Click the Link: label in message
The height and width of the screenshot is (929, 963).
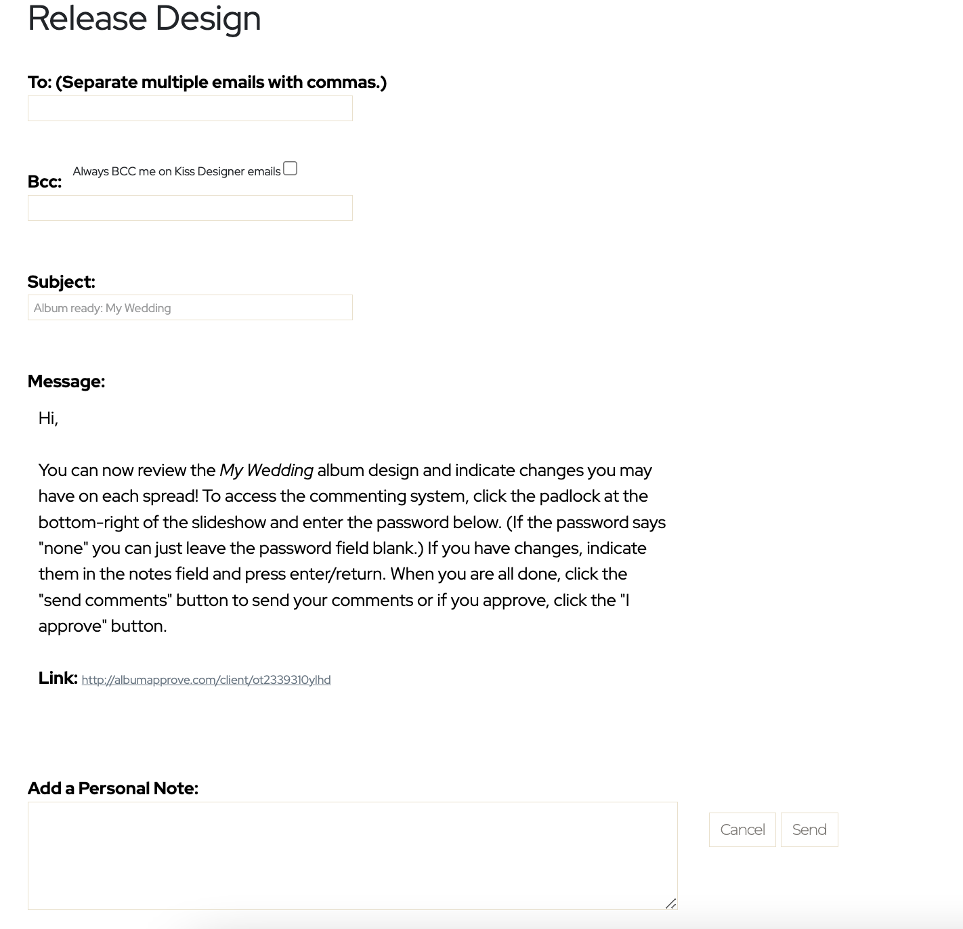pos(58,678)
